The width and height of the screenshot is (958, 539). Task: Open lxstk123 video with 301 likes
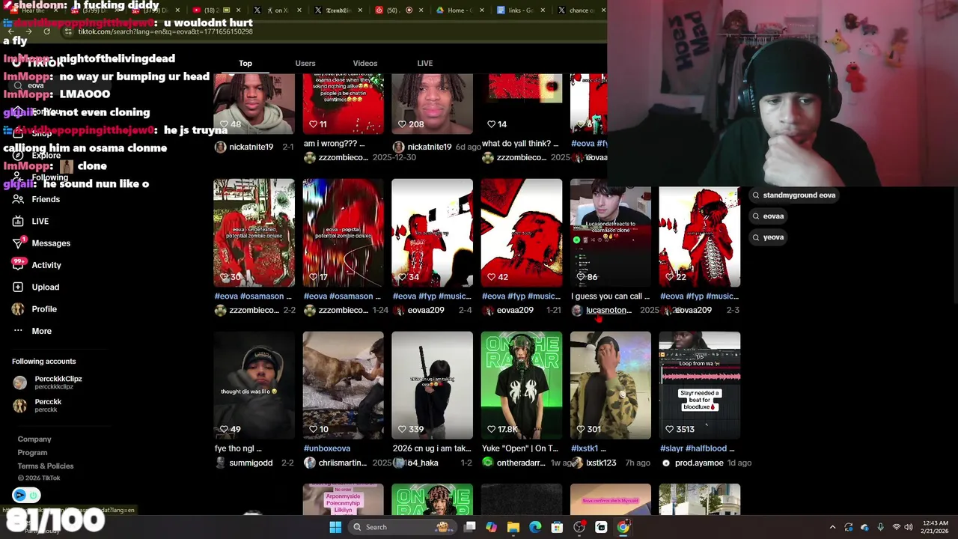pyautogui.click(x=610, y=385)
